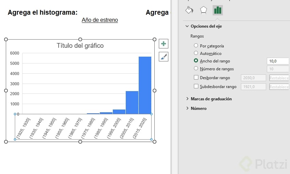Click the Año de estreno underlined text
The height and width of the screenshot is (174, 290).
tap(100, 20)
